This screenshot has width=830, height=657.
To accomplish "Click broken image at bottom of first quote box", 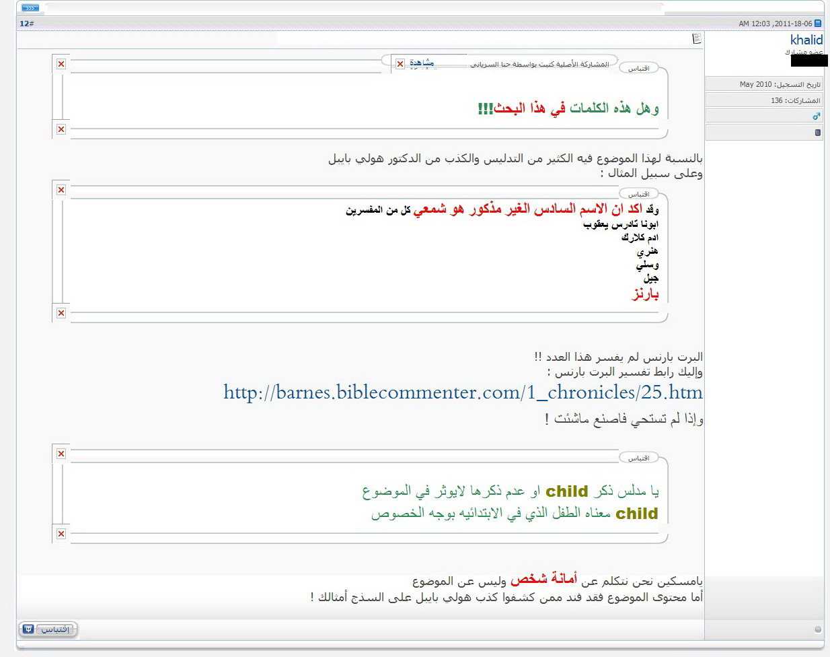I will pyautogui.click(x=61, y=129).
